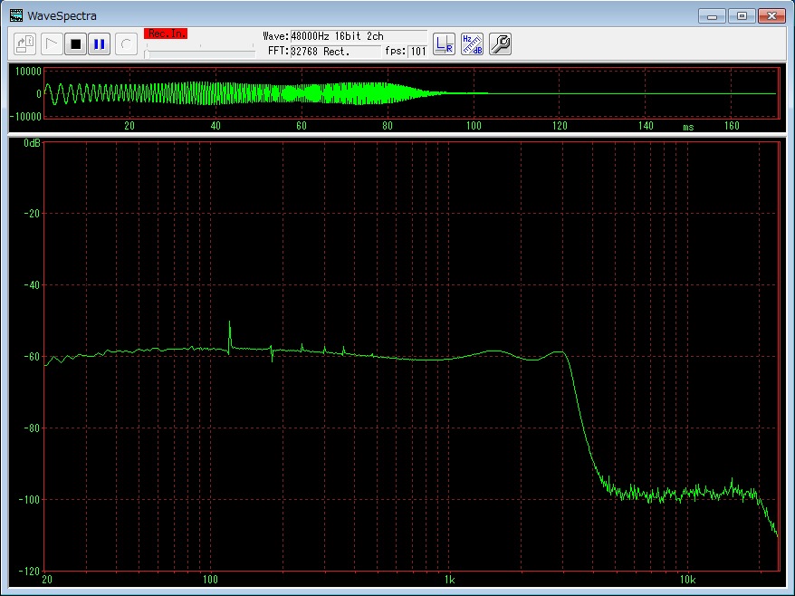The image size is (795, 596).
Task: Open the WaveSpectra title bar icon menu
Action: point(16,15)
